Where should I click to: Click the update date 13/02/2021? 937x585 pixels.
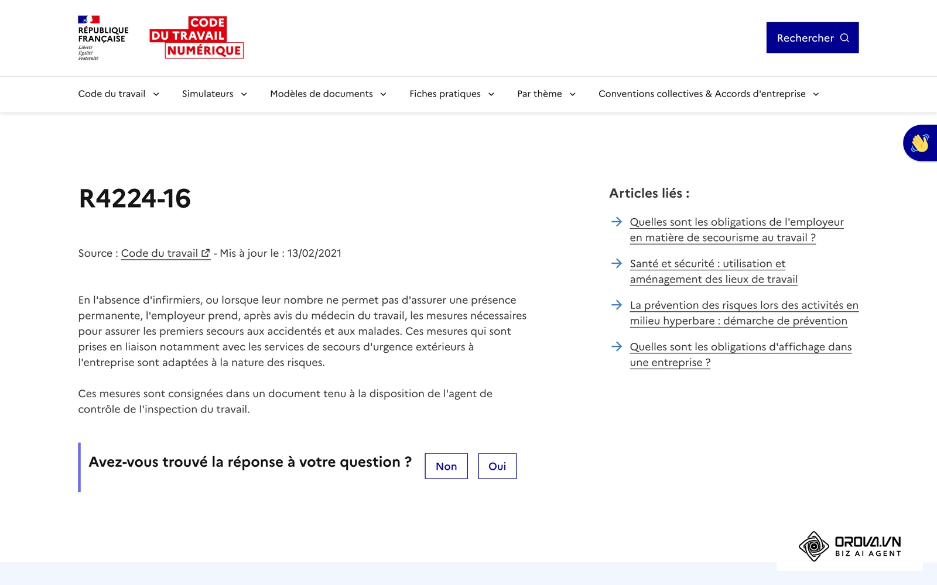[x=314, y=253]
